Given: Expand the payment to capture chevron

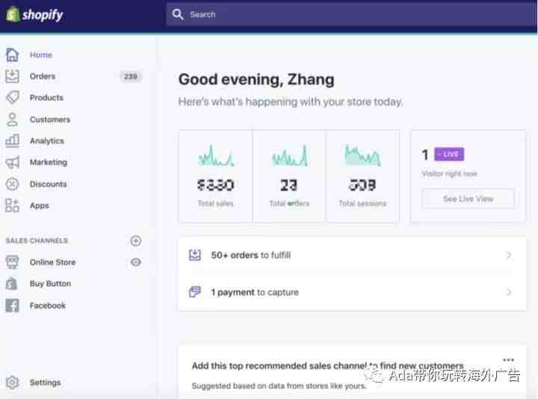Looking at the screenshot, I should (x=509, y=292).
